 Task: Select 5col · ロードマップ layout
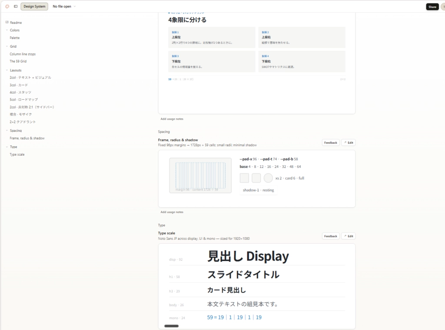(x=23, y=99)
